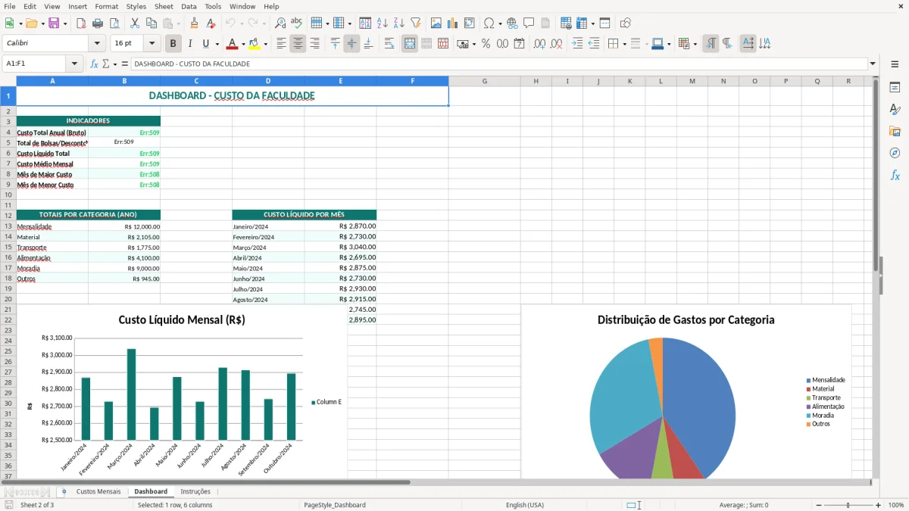Open the Font Color dropdown arrow
909x511 pixels.
pyautogui.click(x=243, y=44)
